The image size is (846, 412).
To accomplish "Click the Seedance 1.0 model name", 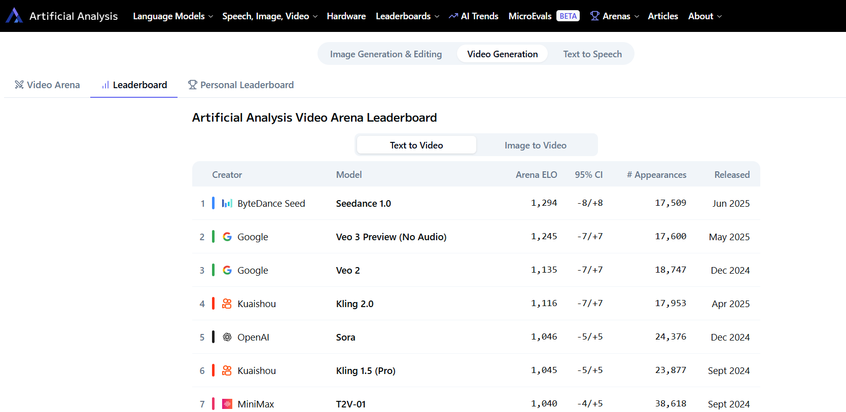I will pyautogui.click(x=364, y=203).
